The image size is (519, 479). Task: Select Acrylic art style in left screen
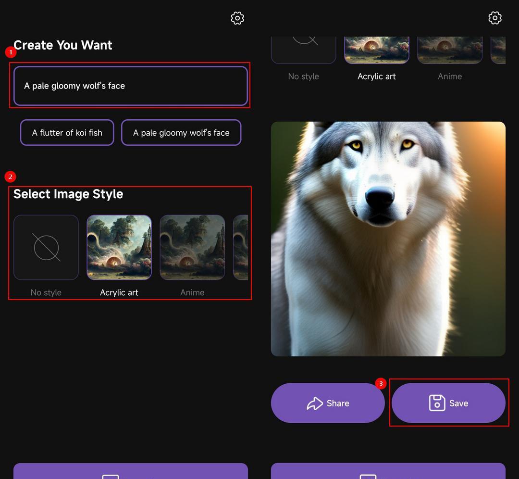pyautogui.click(x=119, y=248)
